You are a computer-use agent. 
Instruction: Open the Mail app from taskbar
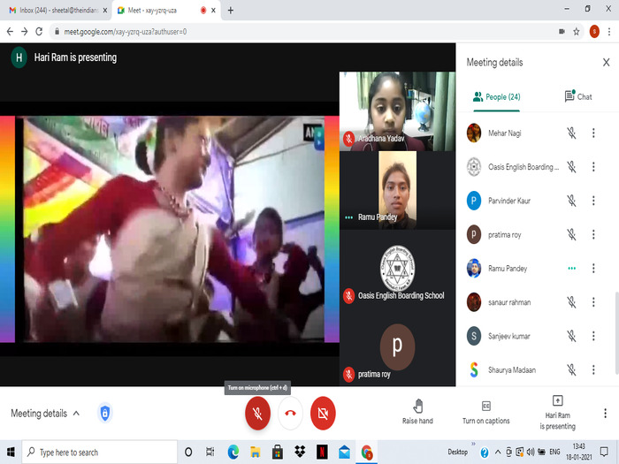click(344, 453)
